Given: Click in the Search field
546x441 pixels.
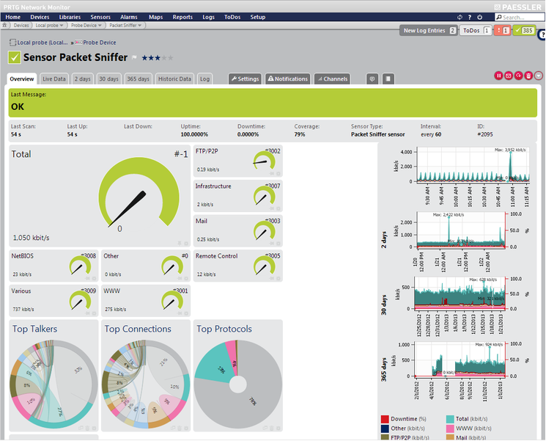Looking at the screenshot, I should coord(520,17).
